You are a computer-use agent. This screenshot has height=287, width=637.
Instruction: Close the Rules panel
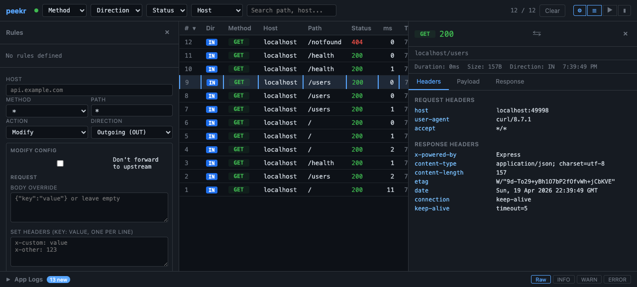click(167, 32)
